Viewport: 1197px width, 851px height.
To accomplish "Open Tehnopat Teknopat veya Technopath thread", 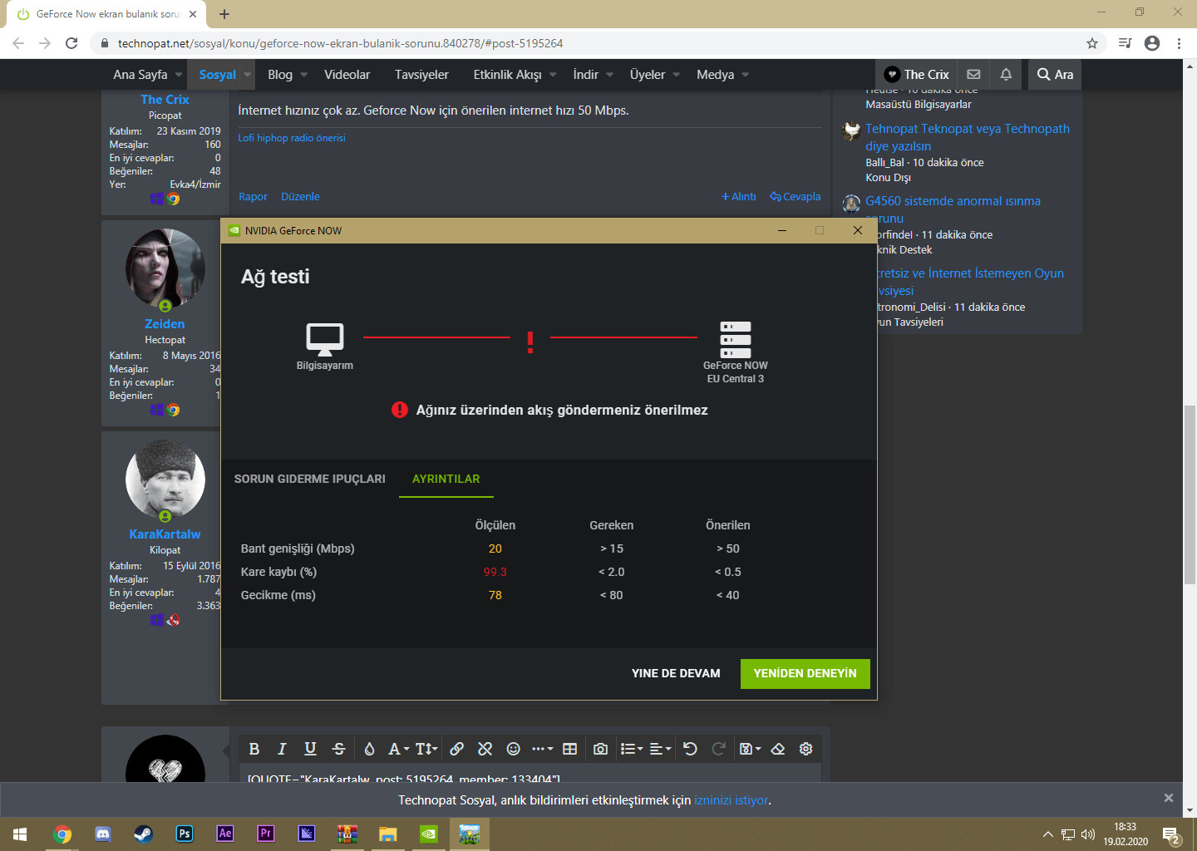I will pyautogui.click(x=968, y=137).
